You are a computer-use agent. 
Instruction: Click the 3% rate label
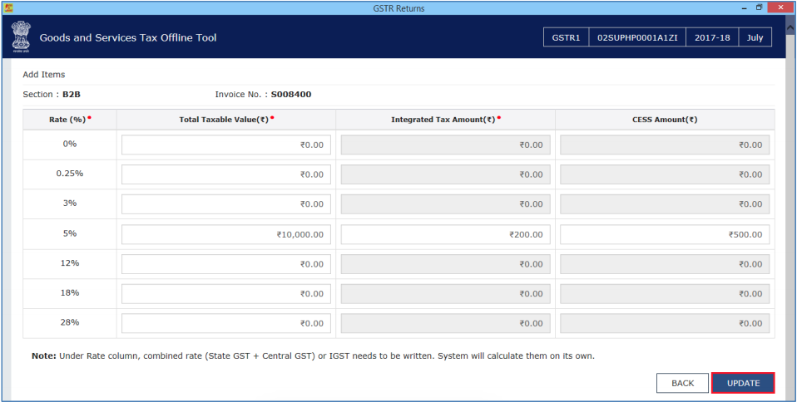(70, 203)
